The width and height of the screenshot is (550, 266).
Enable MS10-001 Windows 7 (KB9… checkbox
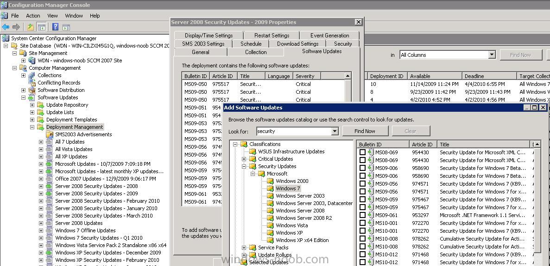click(362, 231)
